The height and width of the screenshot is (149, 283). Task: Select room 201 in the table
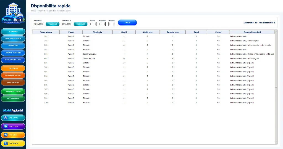(x=153, y=36)
